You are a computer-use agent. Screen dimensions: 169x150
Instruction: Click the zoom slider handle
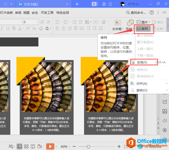88,146
